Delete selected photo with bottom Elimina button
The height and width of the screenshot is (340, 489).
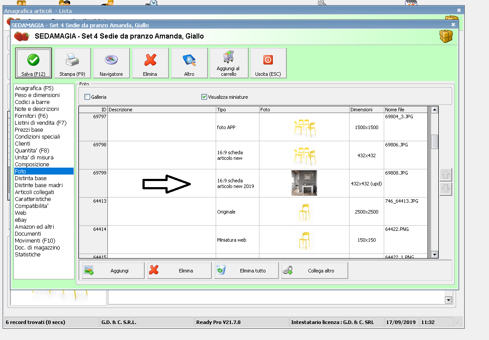coord(180,270)
